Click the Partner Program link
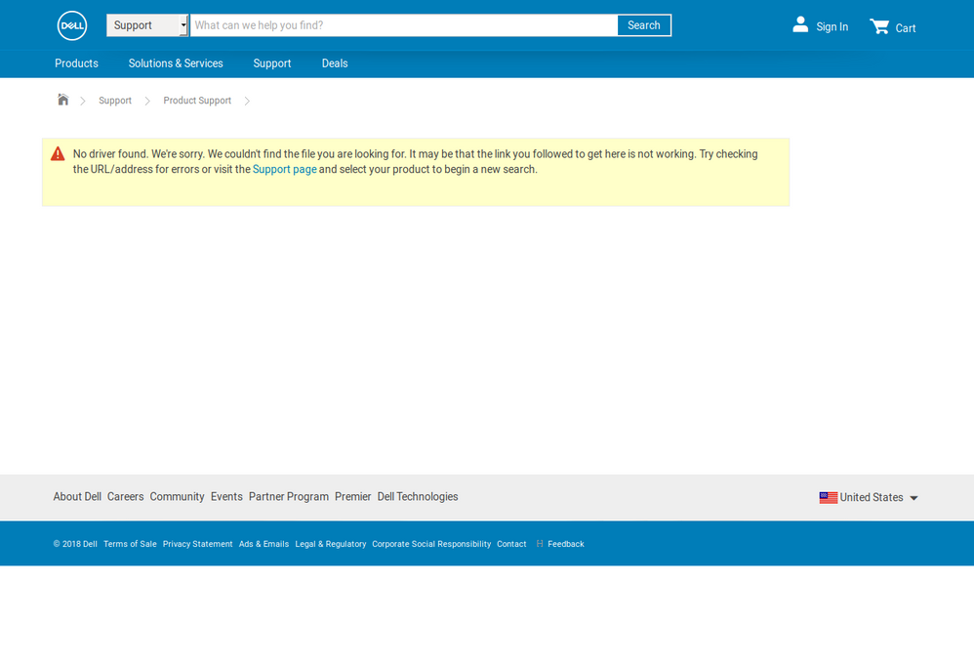 289,496
